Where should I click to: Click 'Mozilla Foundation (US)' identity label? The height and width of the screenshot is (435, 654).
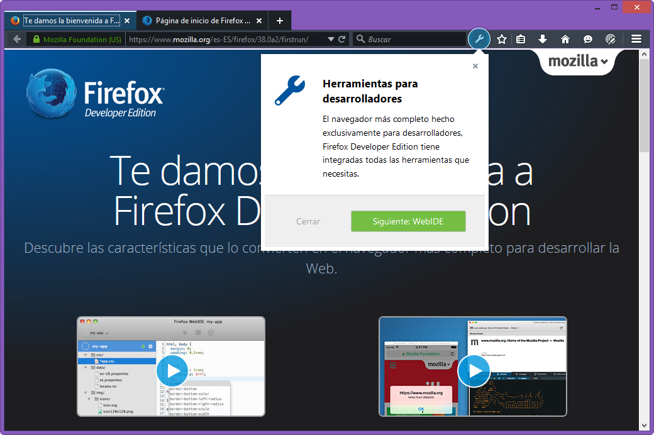(82, 40)
